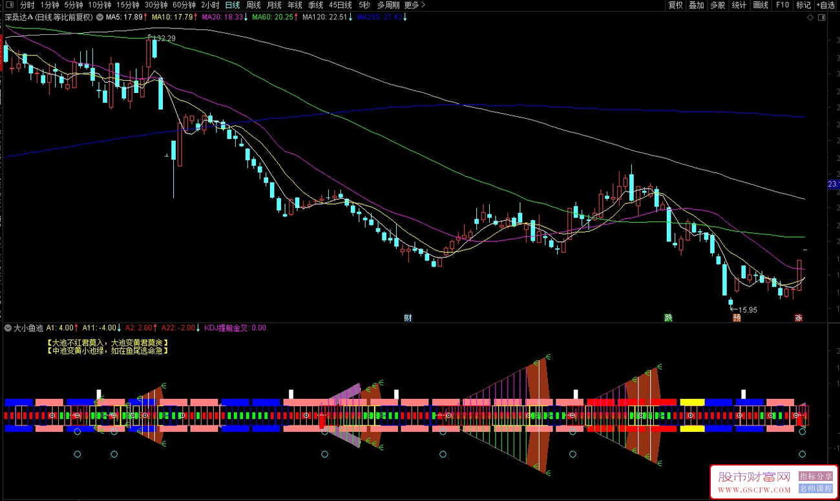
Task: Switch to 分时 intraday chart
Action: 28,5
